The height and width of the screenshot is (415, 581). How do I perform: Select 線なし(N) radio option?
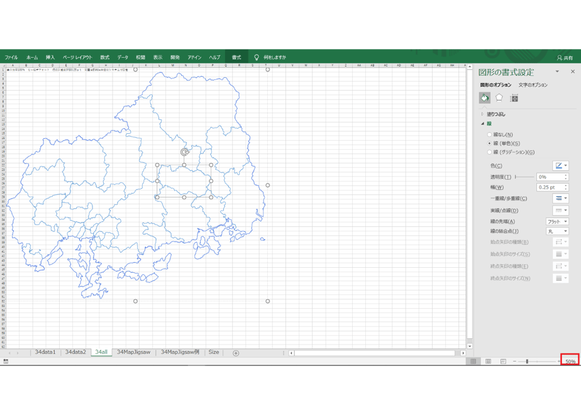pyautogui.click(x=489, y=135)
